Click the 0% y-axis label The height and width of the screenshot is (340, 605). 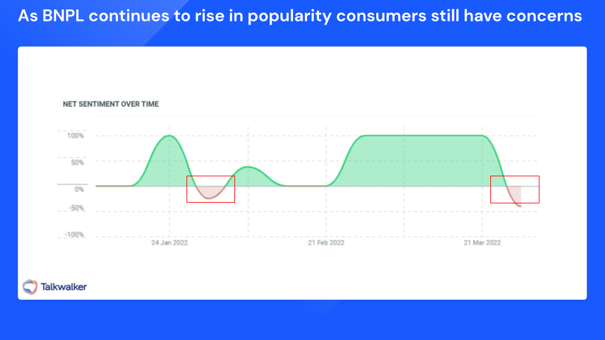pyautogui.click(x=79, y=189)
